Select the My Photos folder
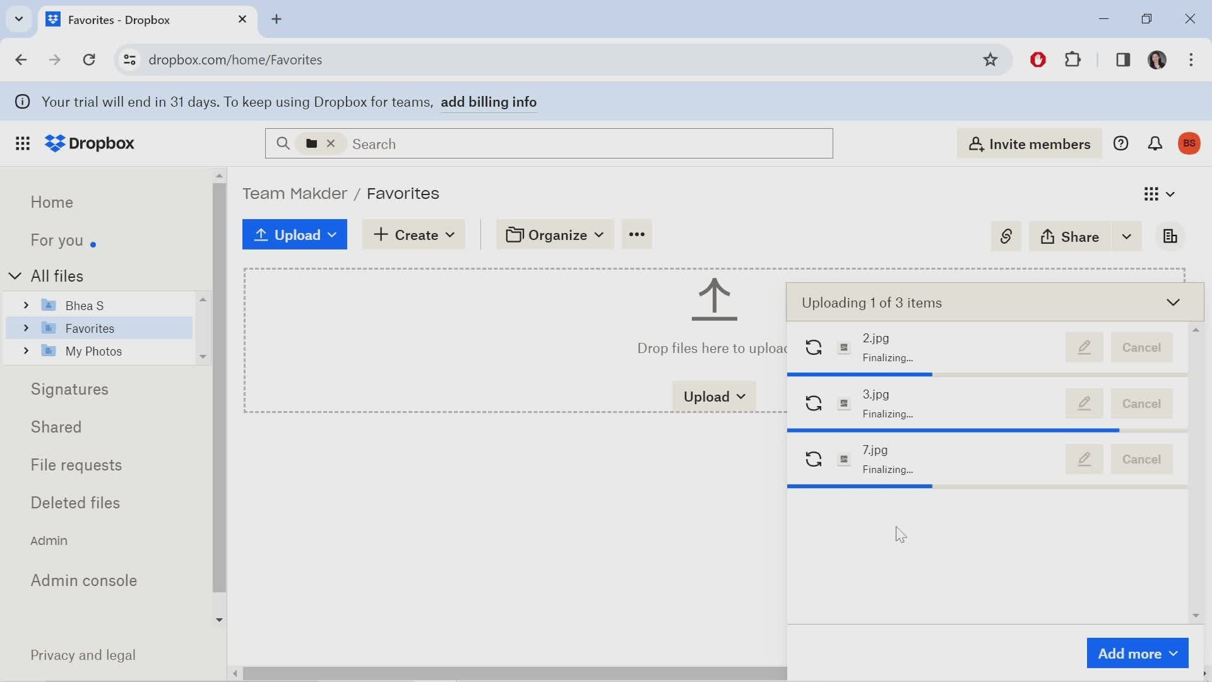This screenshot has height=682, width=1212. coord(93,350)
